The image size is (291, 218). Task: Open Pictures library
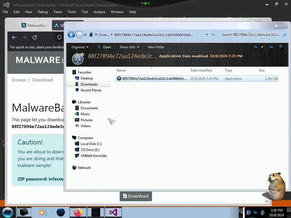(86, 120)
